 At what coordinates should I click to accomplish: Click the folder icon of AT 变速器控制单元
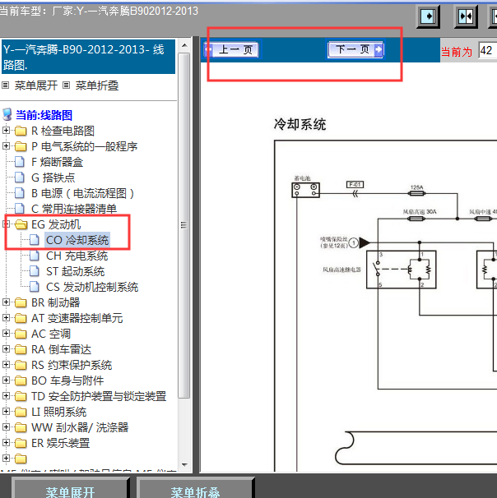coord(21,318)
